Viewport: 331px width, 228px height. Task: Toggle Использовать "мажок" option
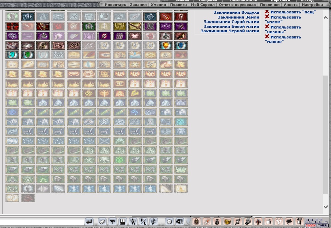(283, 39)
